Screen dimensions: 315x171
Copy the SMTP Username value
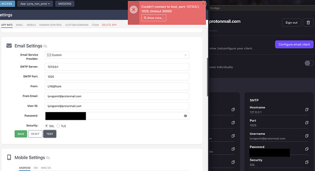click(x=307, y=136)
